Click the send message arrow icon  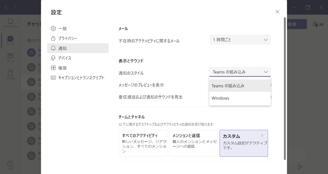point(300,167)
